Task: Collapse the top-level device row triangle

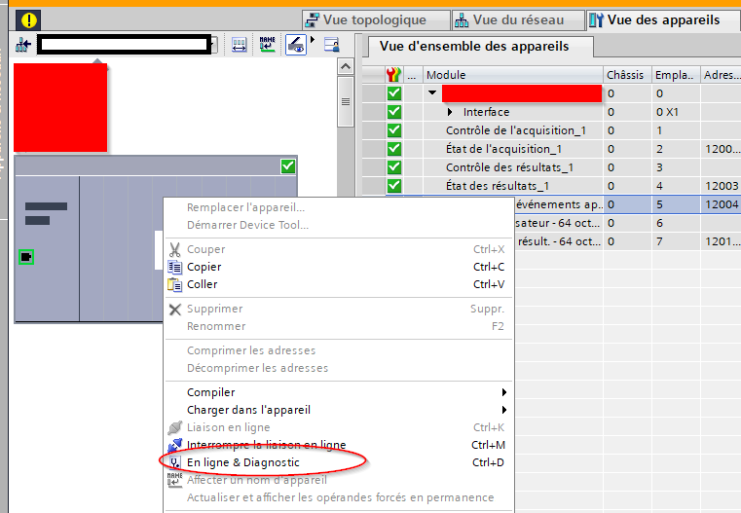Action: tap(432, 92)
